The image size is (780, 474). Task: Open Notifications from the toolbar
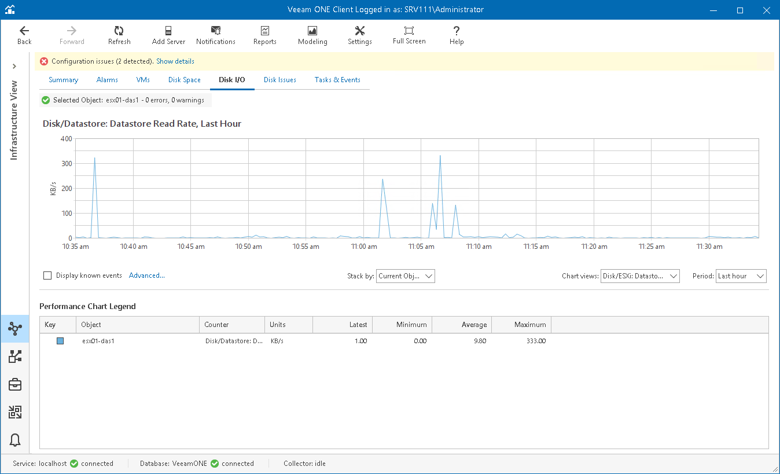tap(216, 35)
